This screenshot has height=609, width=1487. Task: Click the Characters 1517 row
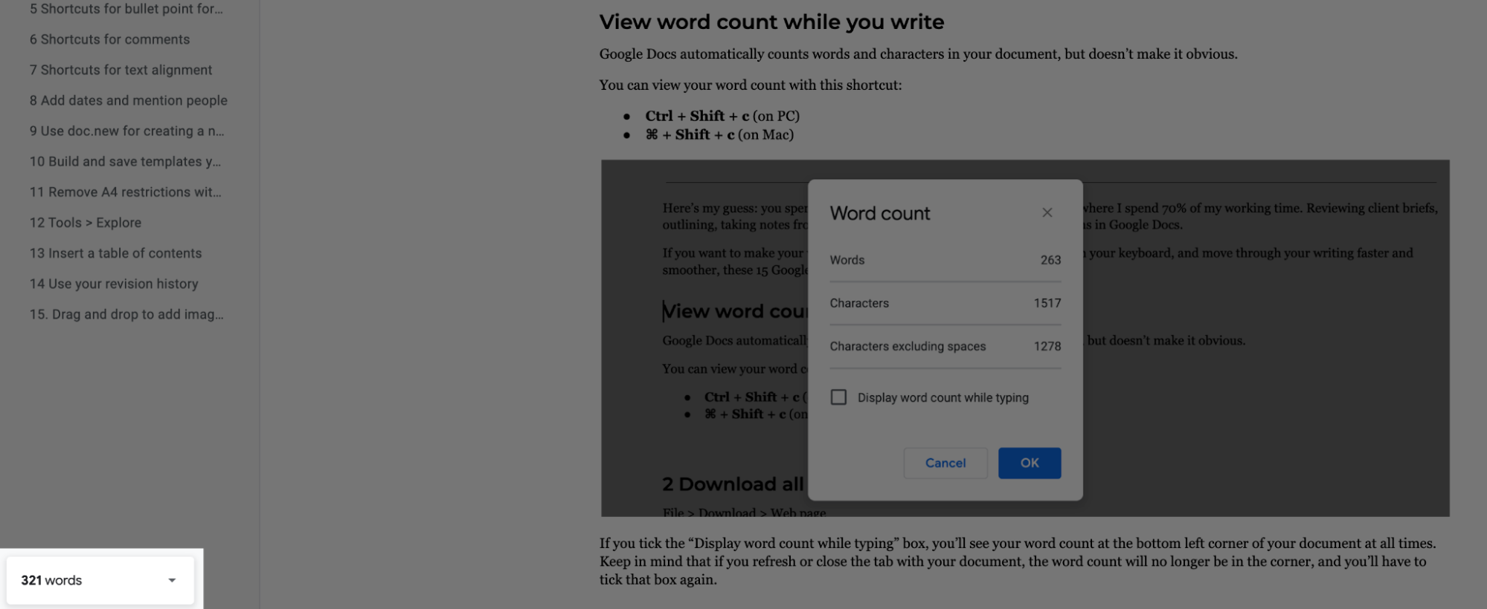(945, 303)
